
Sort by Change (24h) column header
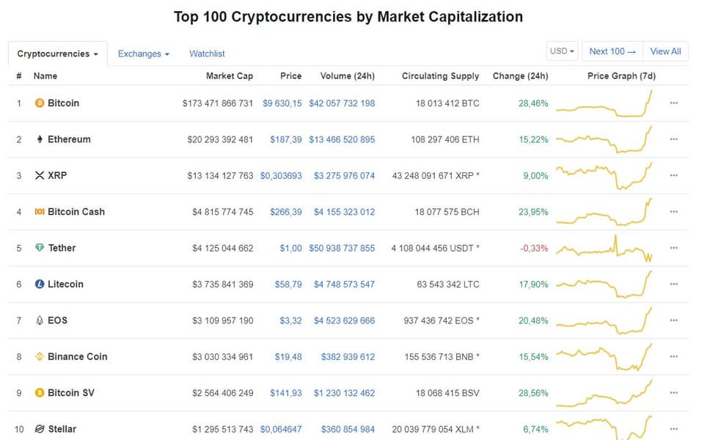[x=520, y=76]
